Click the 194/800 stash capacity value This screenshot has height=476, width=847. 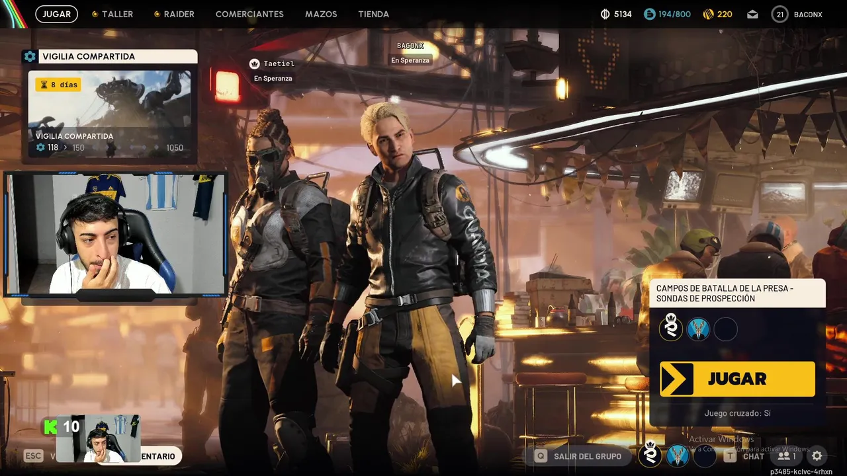[x=675, y=14]
